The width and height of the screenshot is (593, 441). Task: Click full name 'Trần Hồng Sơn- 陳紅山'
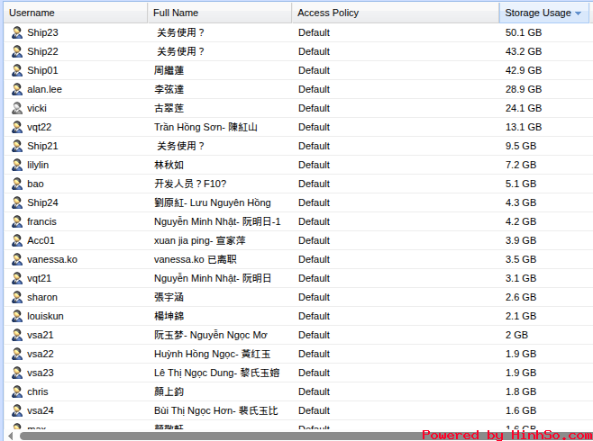tap(205, 127)
